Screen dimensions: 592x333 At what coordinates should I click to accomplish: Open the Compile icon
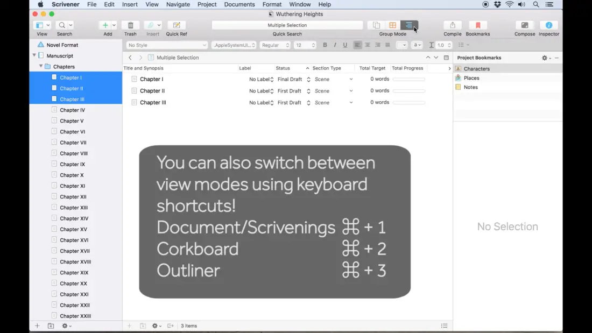[x=452, y=25]
